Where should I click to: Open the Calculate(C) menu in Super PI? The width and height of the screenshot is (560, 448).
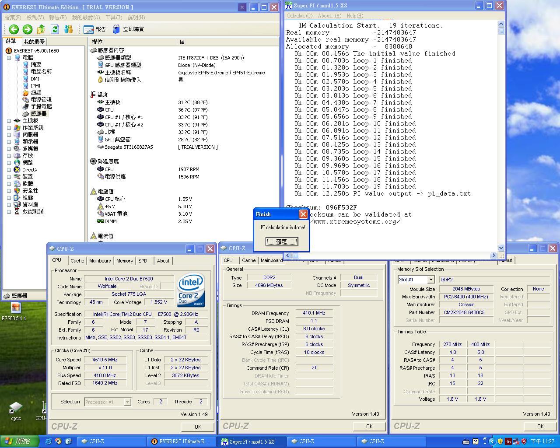pos(300,16)
